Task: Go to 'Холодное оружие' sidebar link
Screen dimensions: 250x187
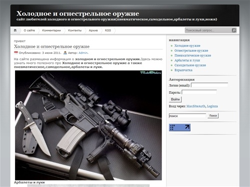Action: pos(187,46)
